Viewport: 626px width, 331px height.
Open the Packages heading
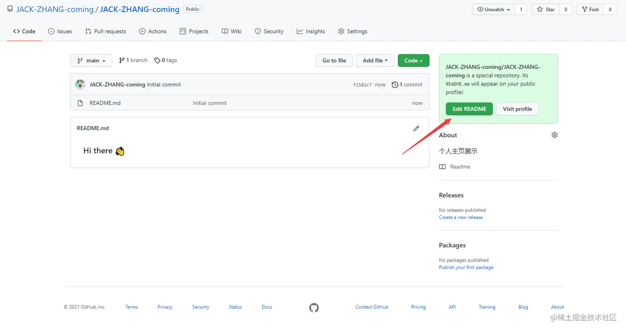tap(452, 245)
